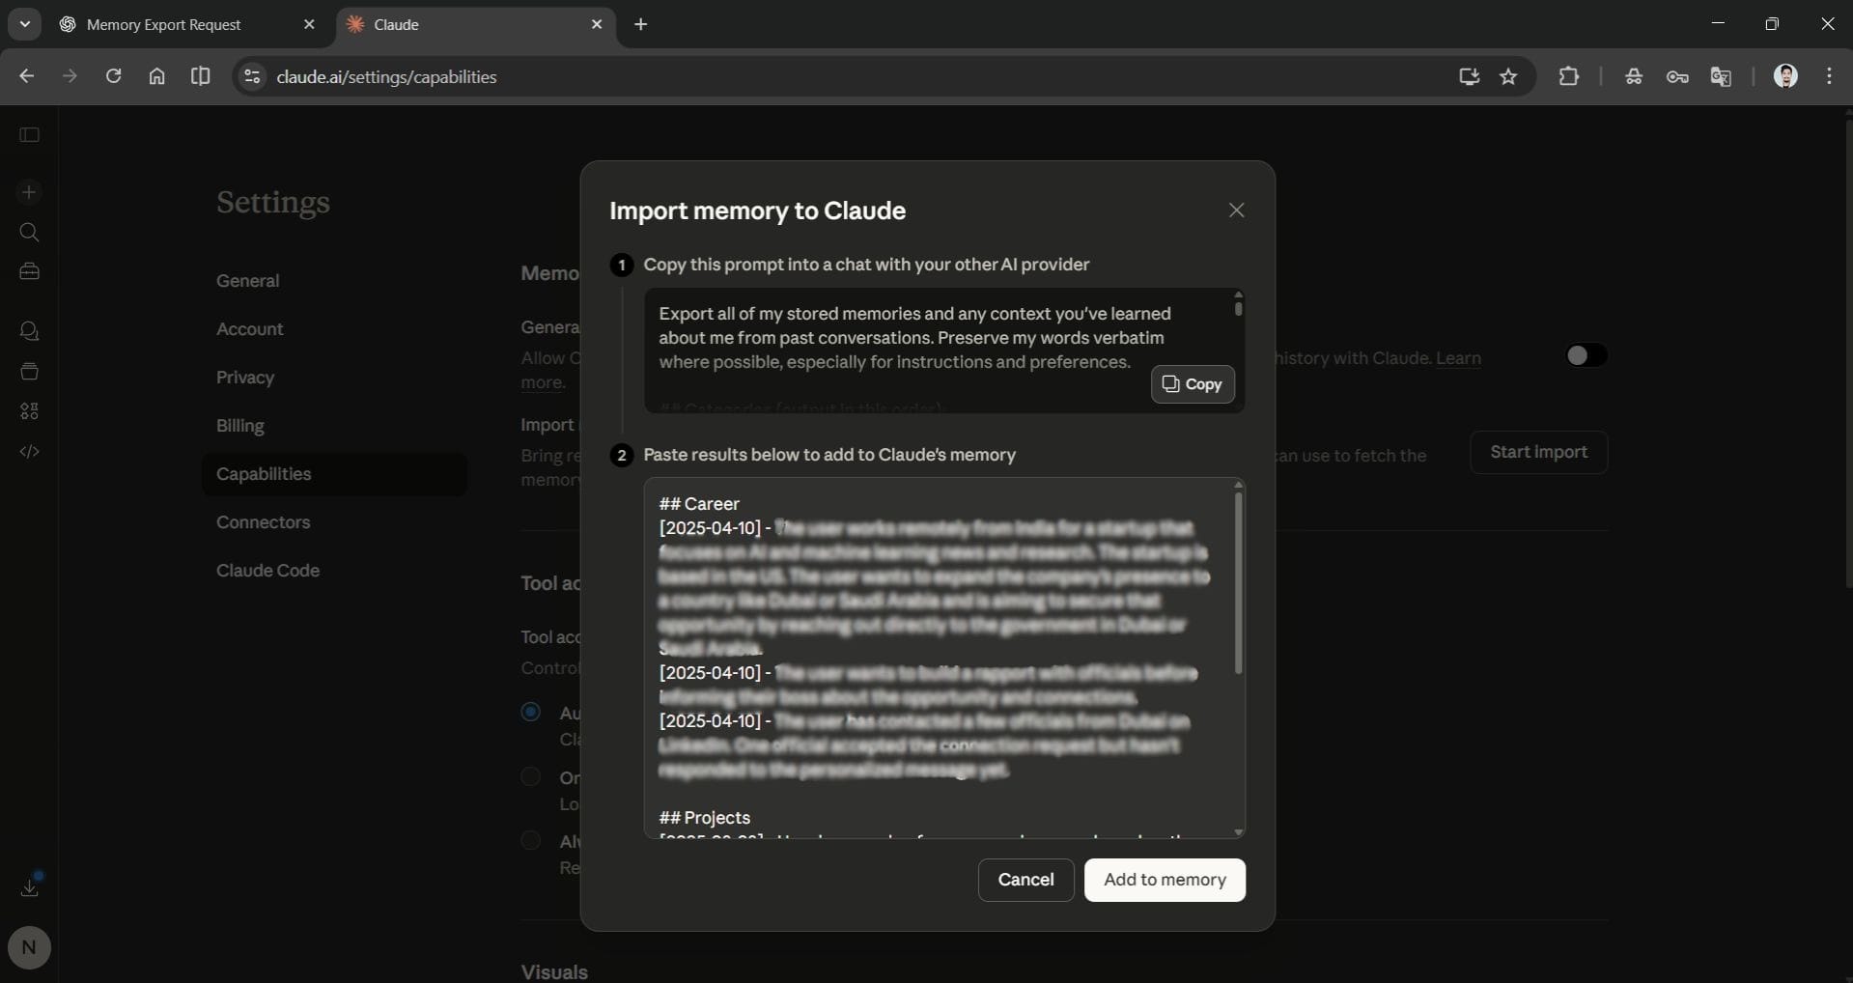Open the Privacy settings section

point(246,378)
